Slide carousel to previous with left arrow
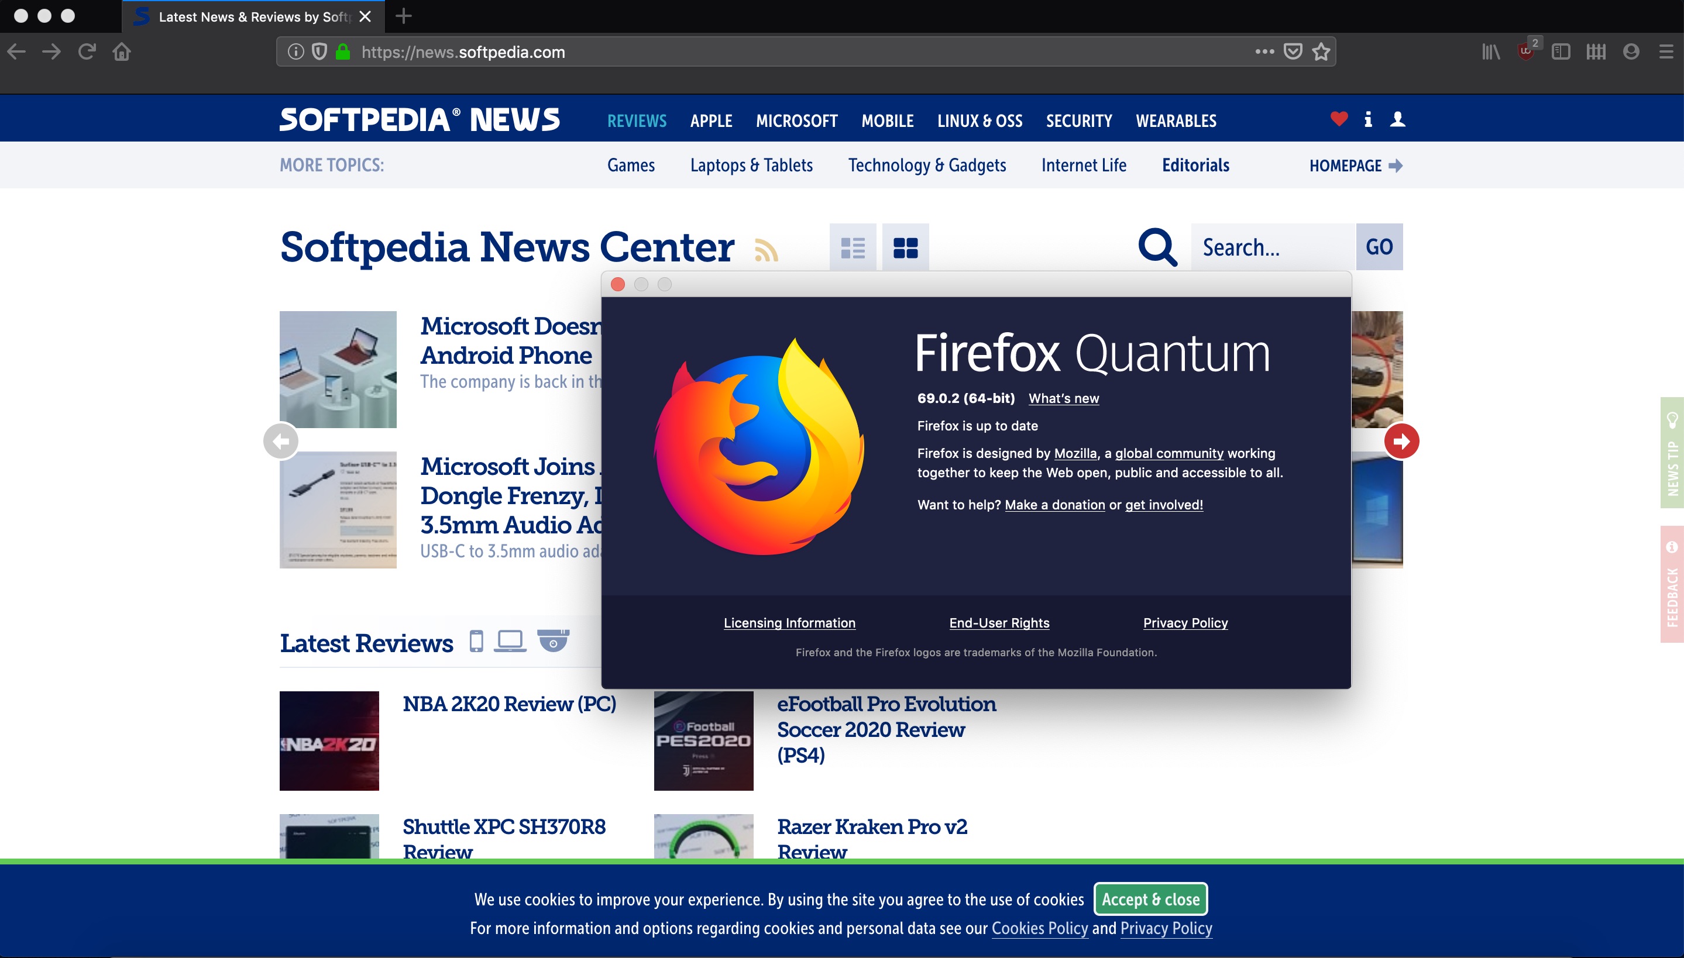 point(281,441)
